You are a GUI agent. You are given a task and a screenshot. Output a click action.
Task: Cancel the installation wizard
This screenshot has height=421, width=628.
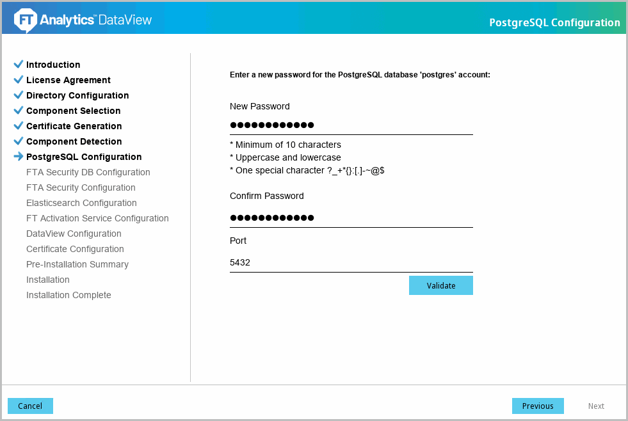tap(30, 406)
